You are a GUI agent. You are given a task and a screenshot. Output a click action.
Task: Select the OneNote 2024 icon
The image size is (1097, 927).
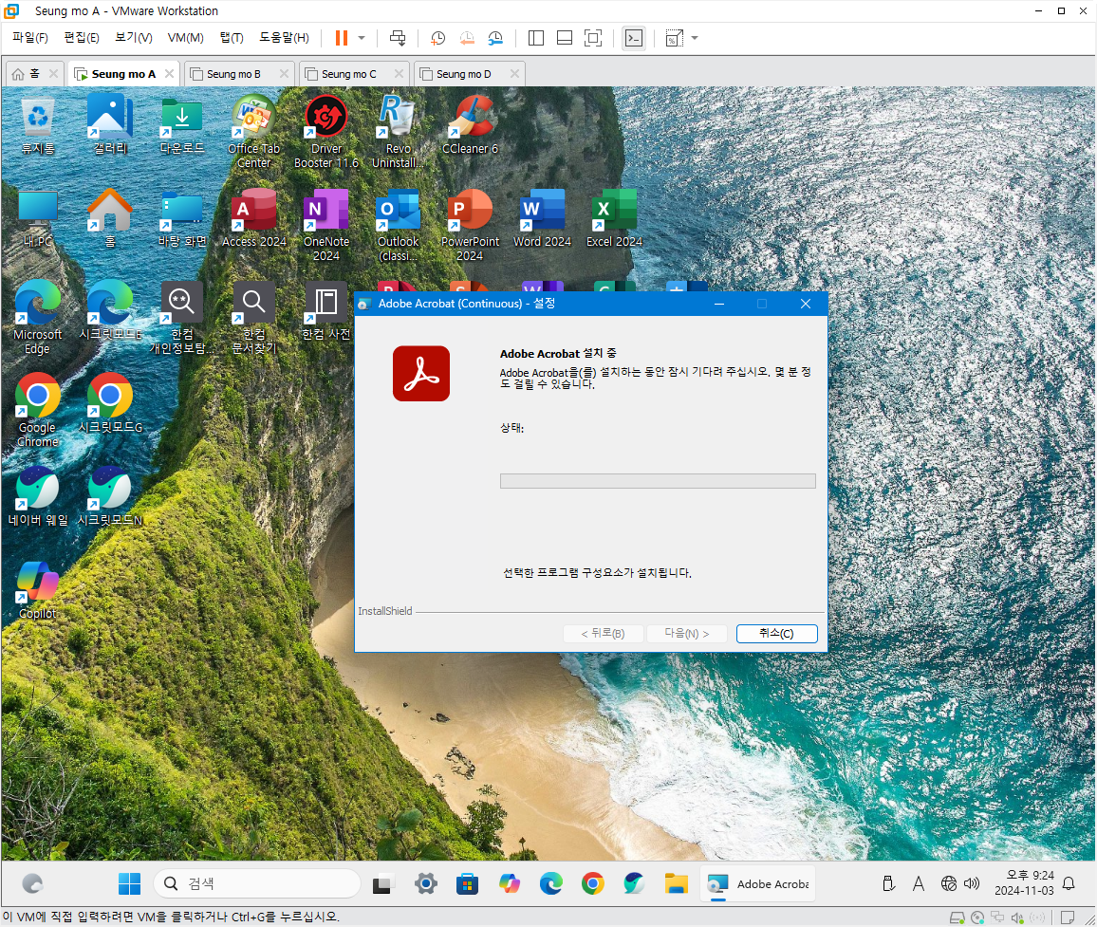click(x=326, y=225)
